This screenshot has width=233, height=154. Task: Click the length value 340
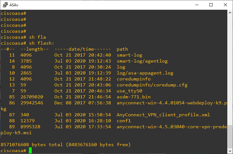[25, 115]
